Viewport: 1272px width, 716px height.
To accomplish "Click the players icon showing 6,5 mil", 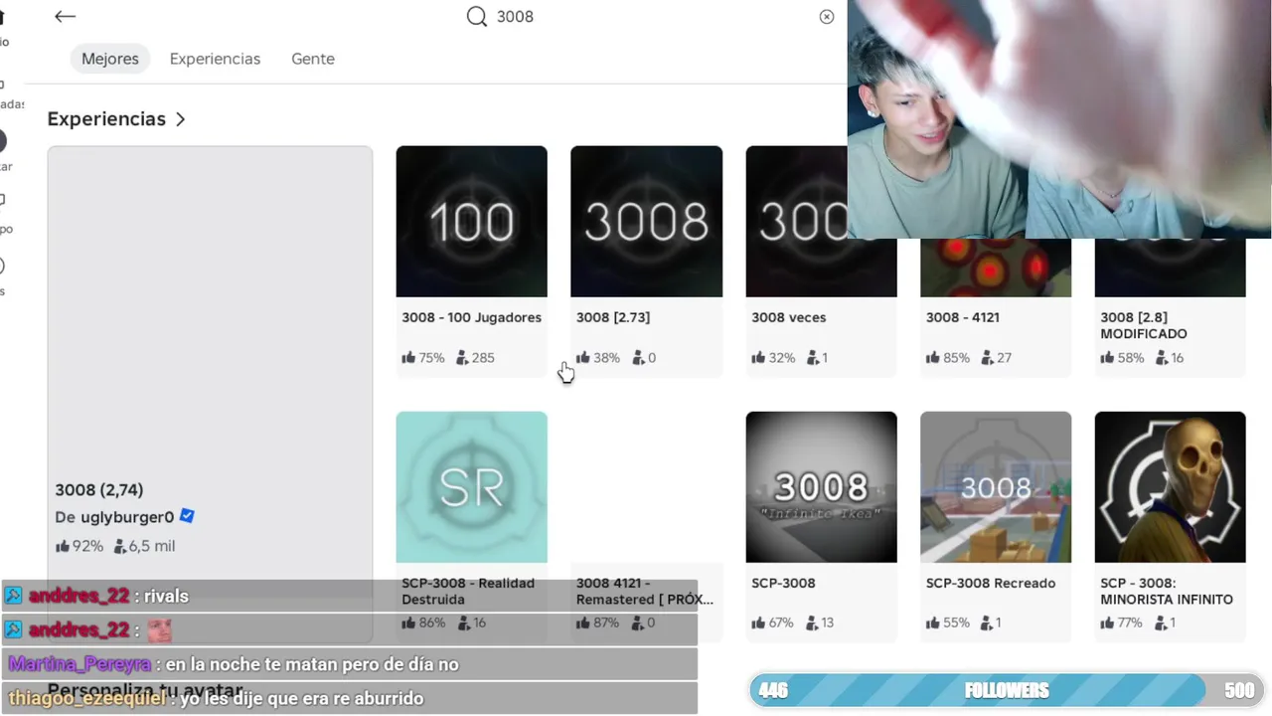I will 120,546.
